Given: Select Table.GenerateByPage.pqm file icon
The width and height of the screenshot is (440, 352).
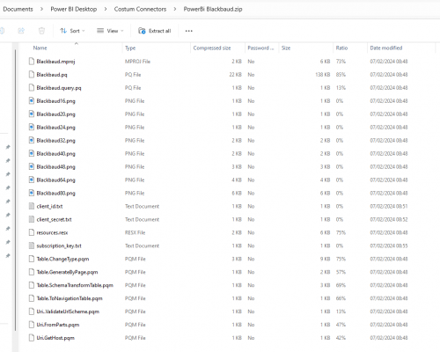Looking at the screenshot, I should coord(32,272).
